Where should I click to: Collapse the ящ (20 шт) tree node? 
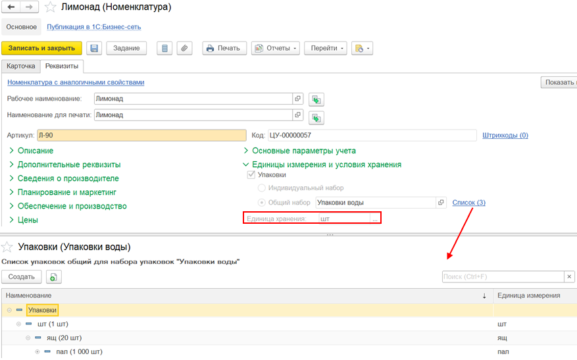28,338
